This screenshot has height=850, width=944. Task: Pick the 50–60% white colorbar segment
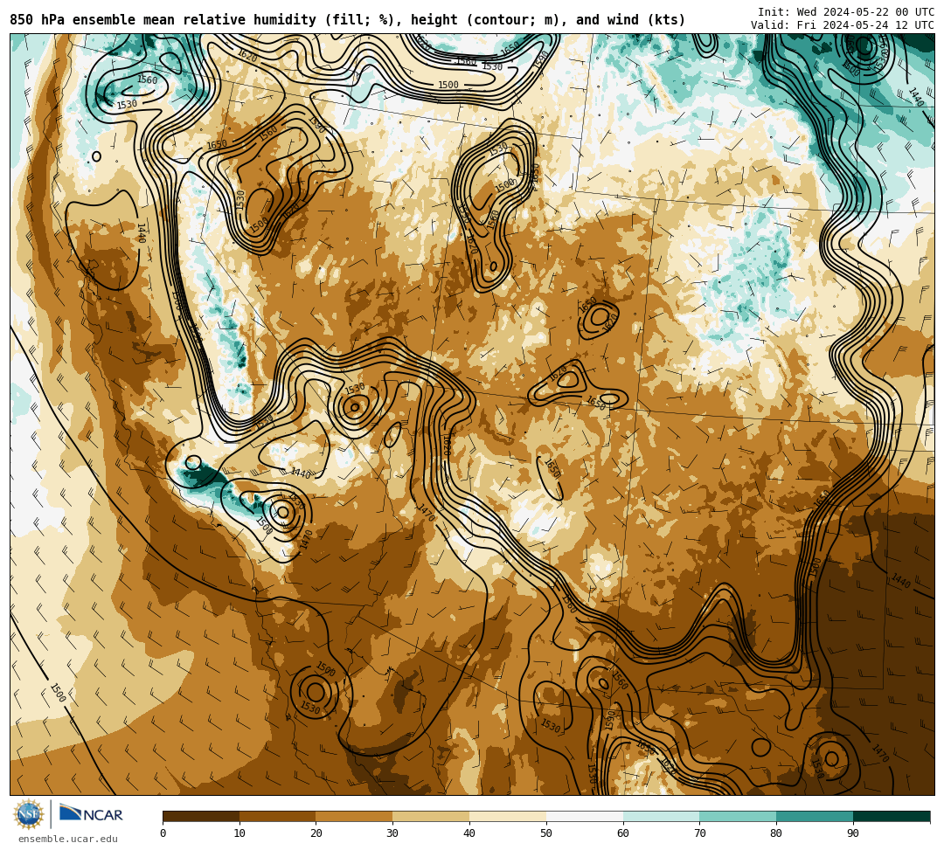pos(585,816)
